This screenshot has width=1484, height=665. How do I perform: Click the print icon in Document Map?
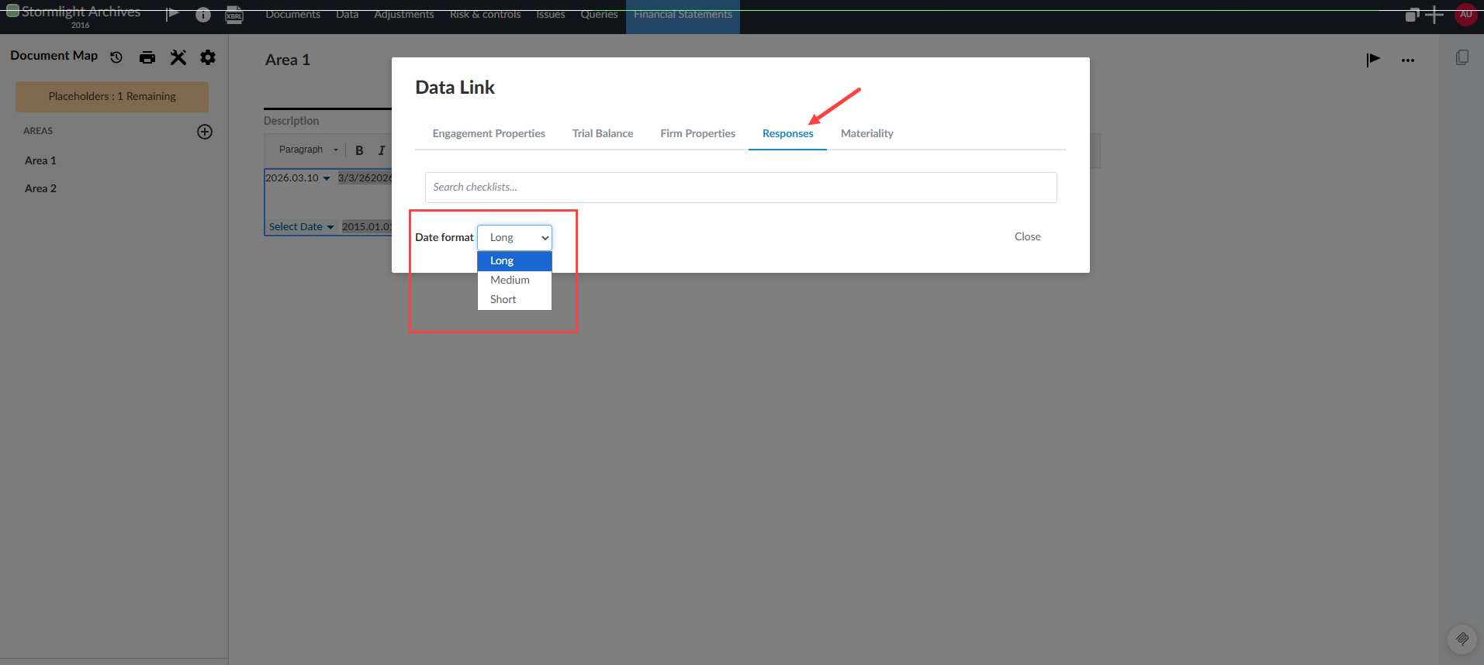pos(147,57)
